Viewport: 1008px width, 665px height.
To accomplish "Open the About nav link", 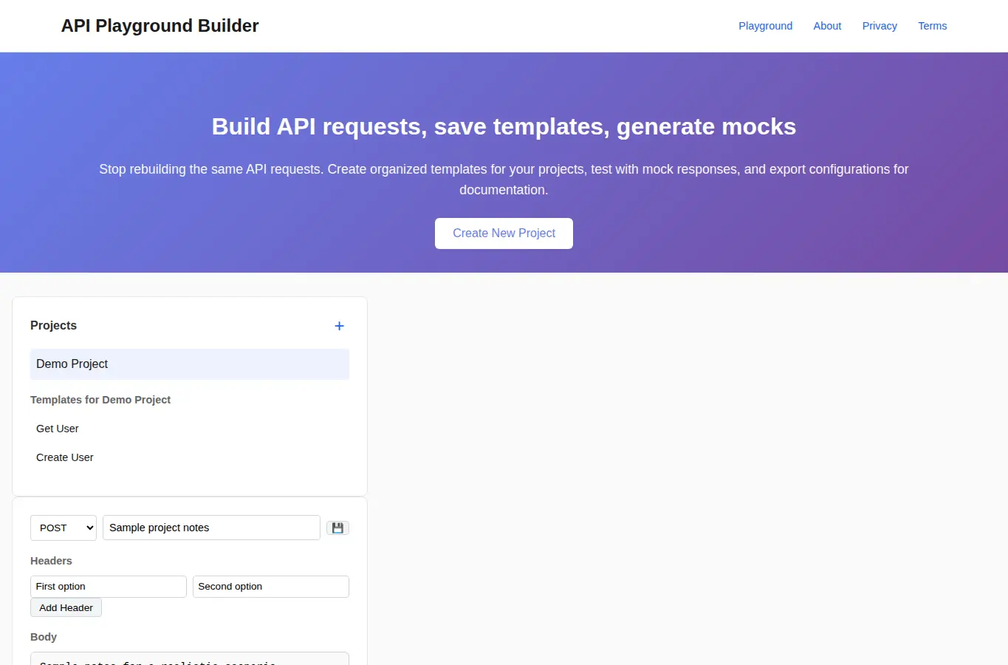I will [827, 26].
